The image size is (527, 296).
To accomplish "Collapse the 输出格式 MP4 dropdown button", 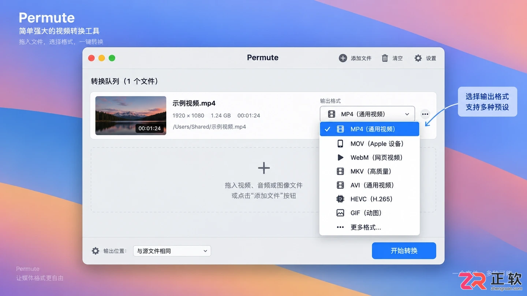I will click(x=367, y=114).
